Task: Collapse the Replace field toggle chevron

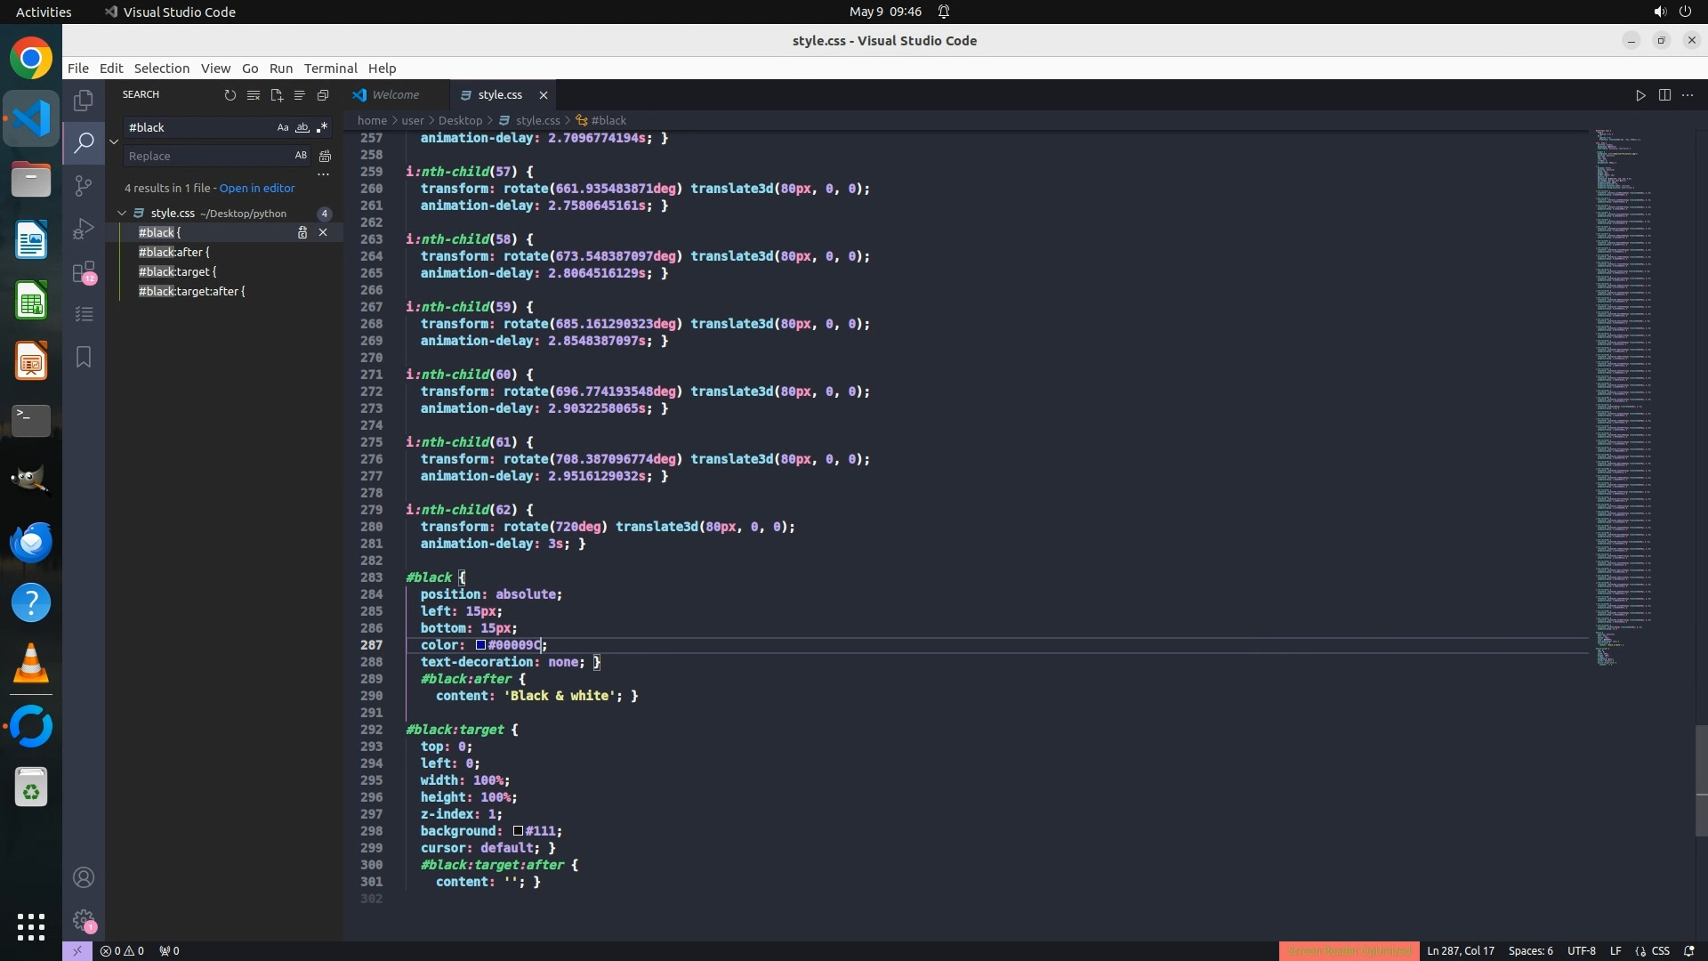Action: coord(114,141)
